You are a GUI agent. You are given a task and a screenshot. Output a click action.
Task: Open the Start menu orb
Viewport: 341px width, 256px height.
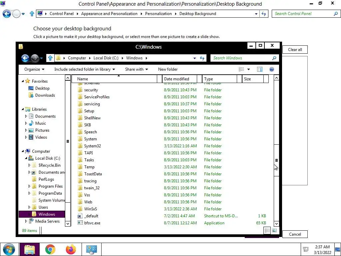tap(9, 249)
